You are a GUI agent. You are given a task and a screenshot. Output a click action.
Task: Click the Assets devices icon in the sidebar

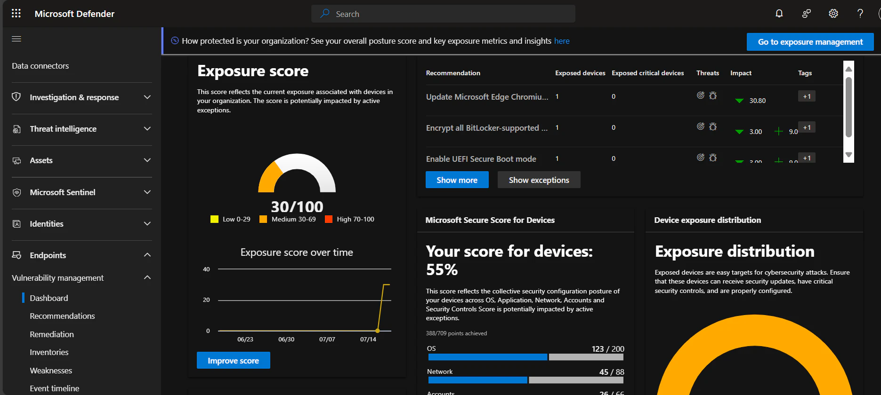point(16,160)
